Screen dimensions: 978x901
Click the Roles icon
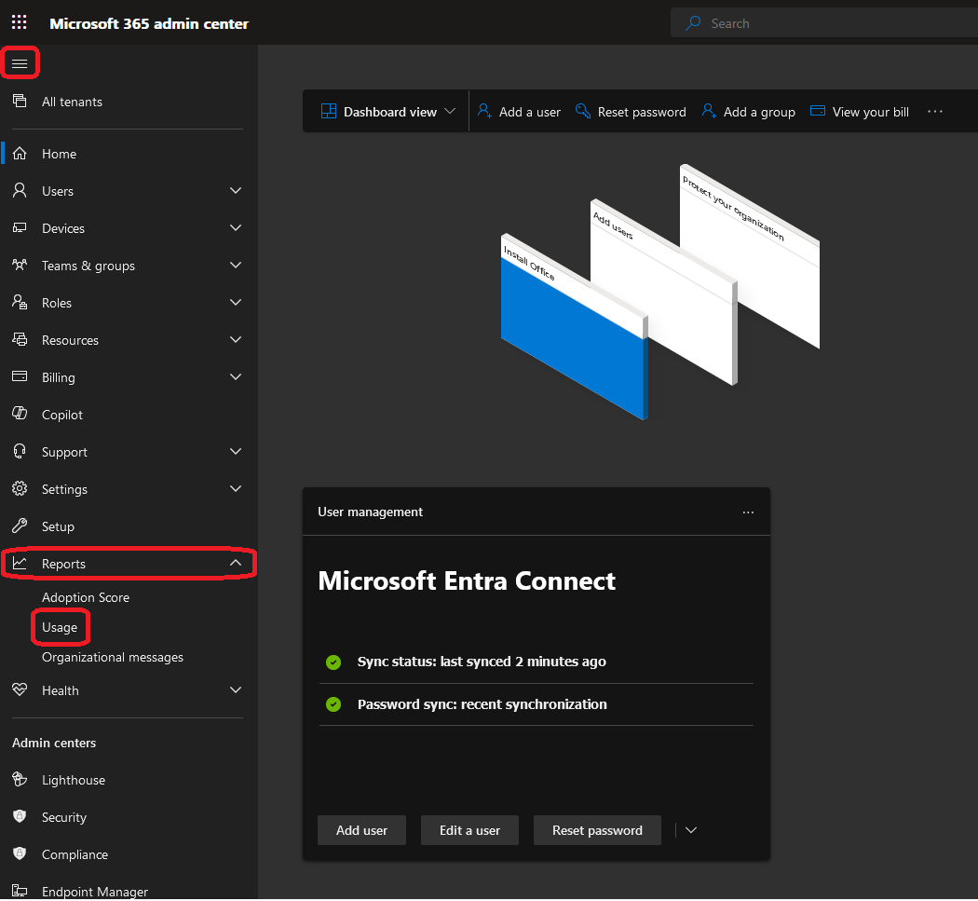tap(20, 303)
